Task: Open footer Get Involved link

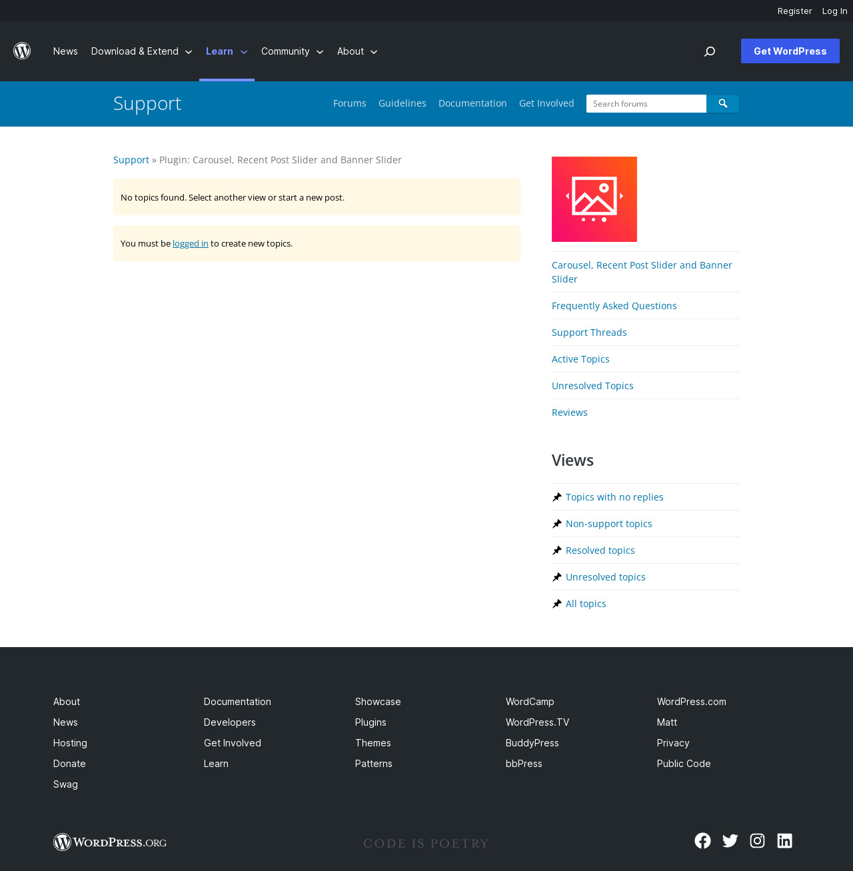Action: click(x=233, y=743)
